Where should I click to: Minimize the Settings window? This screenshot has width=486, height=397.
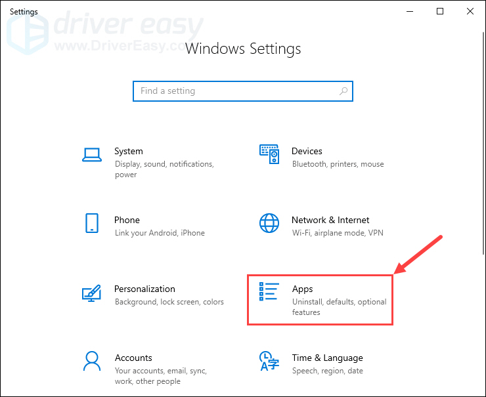tap(410, 11)
